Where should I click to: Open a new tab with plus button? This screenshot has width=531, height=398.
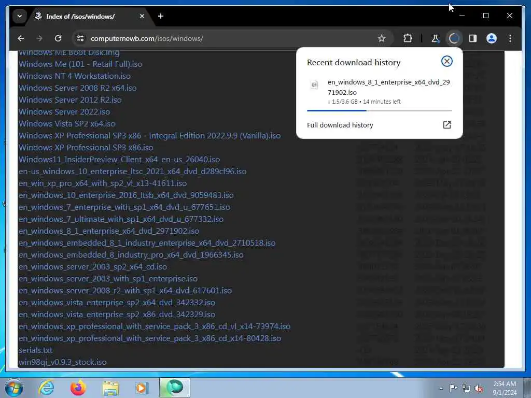(x=161, y=16)
